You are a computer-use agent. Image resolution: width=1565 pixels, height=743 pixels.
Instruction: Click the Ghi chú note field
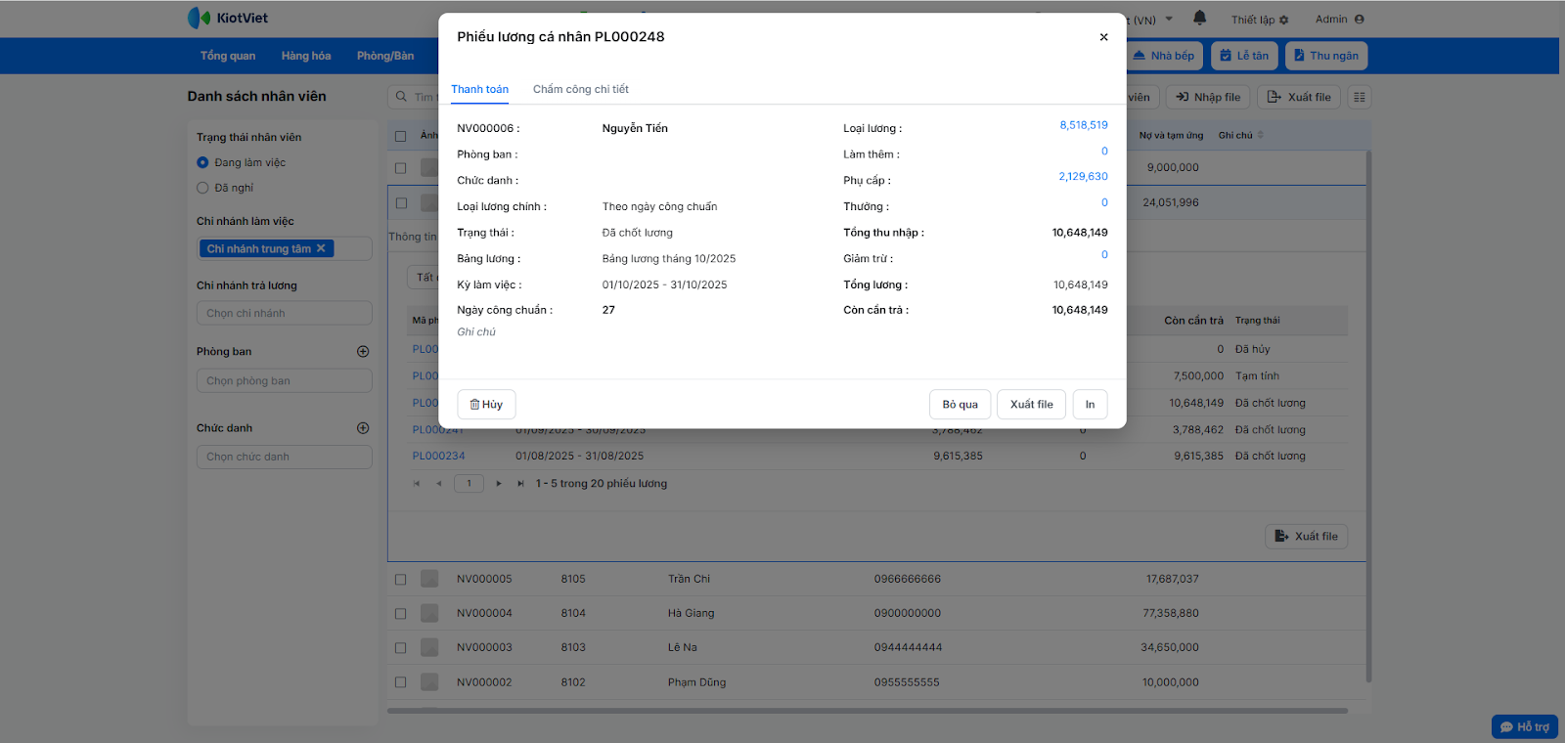476,332
